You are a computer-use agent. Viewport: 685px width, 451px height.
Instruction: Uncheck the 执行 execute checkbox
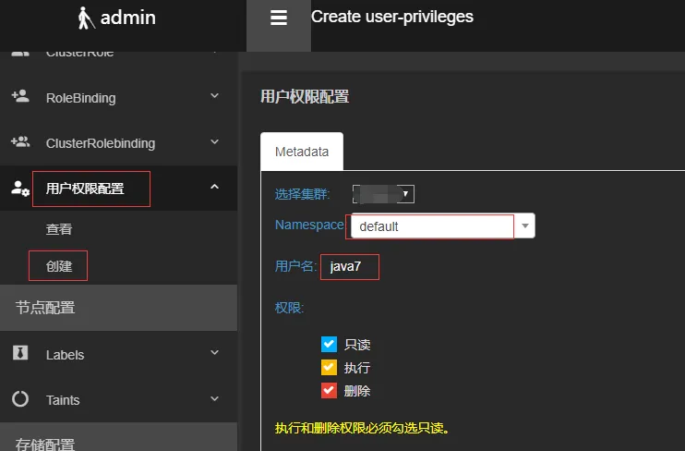coord(329,368)
